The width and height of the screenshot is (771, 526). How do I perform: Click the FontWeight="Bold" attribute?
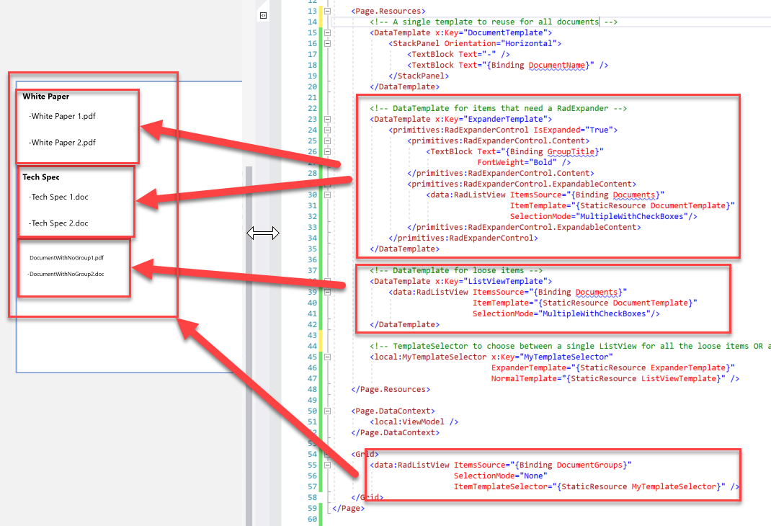(517, 162)
